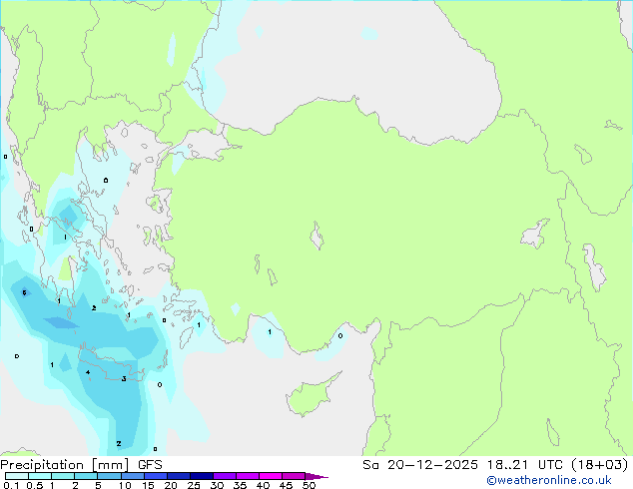Click the '4' precipitation value near Crete
The image size is (633, 489).
pos(88,372)
